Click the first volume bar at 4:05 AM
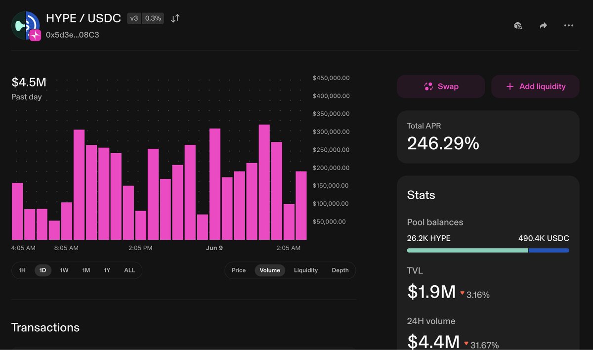Viewport: 593px width, 350px height. 17,211
